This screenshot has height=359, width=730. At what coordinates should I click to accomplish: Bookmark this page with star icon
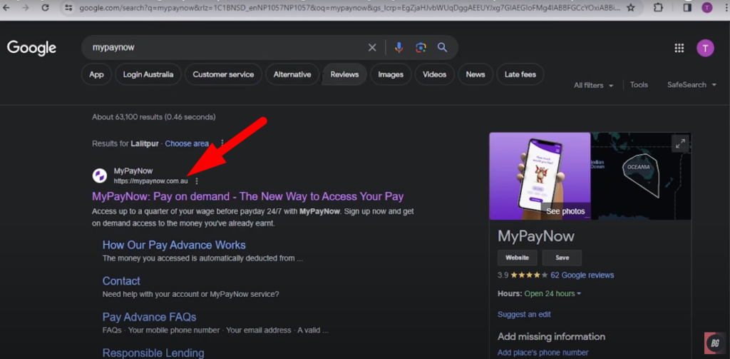coord(630,7)
